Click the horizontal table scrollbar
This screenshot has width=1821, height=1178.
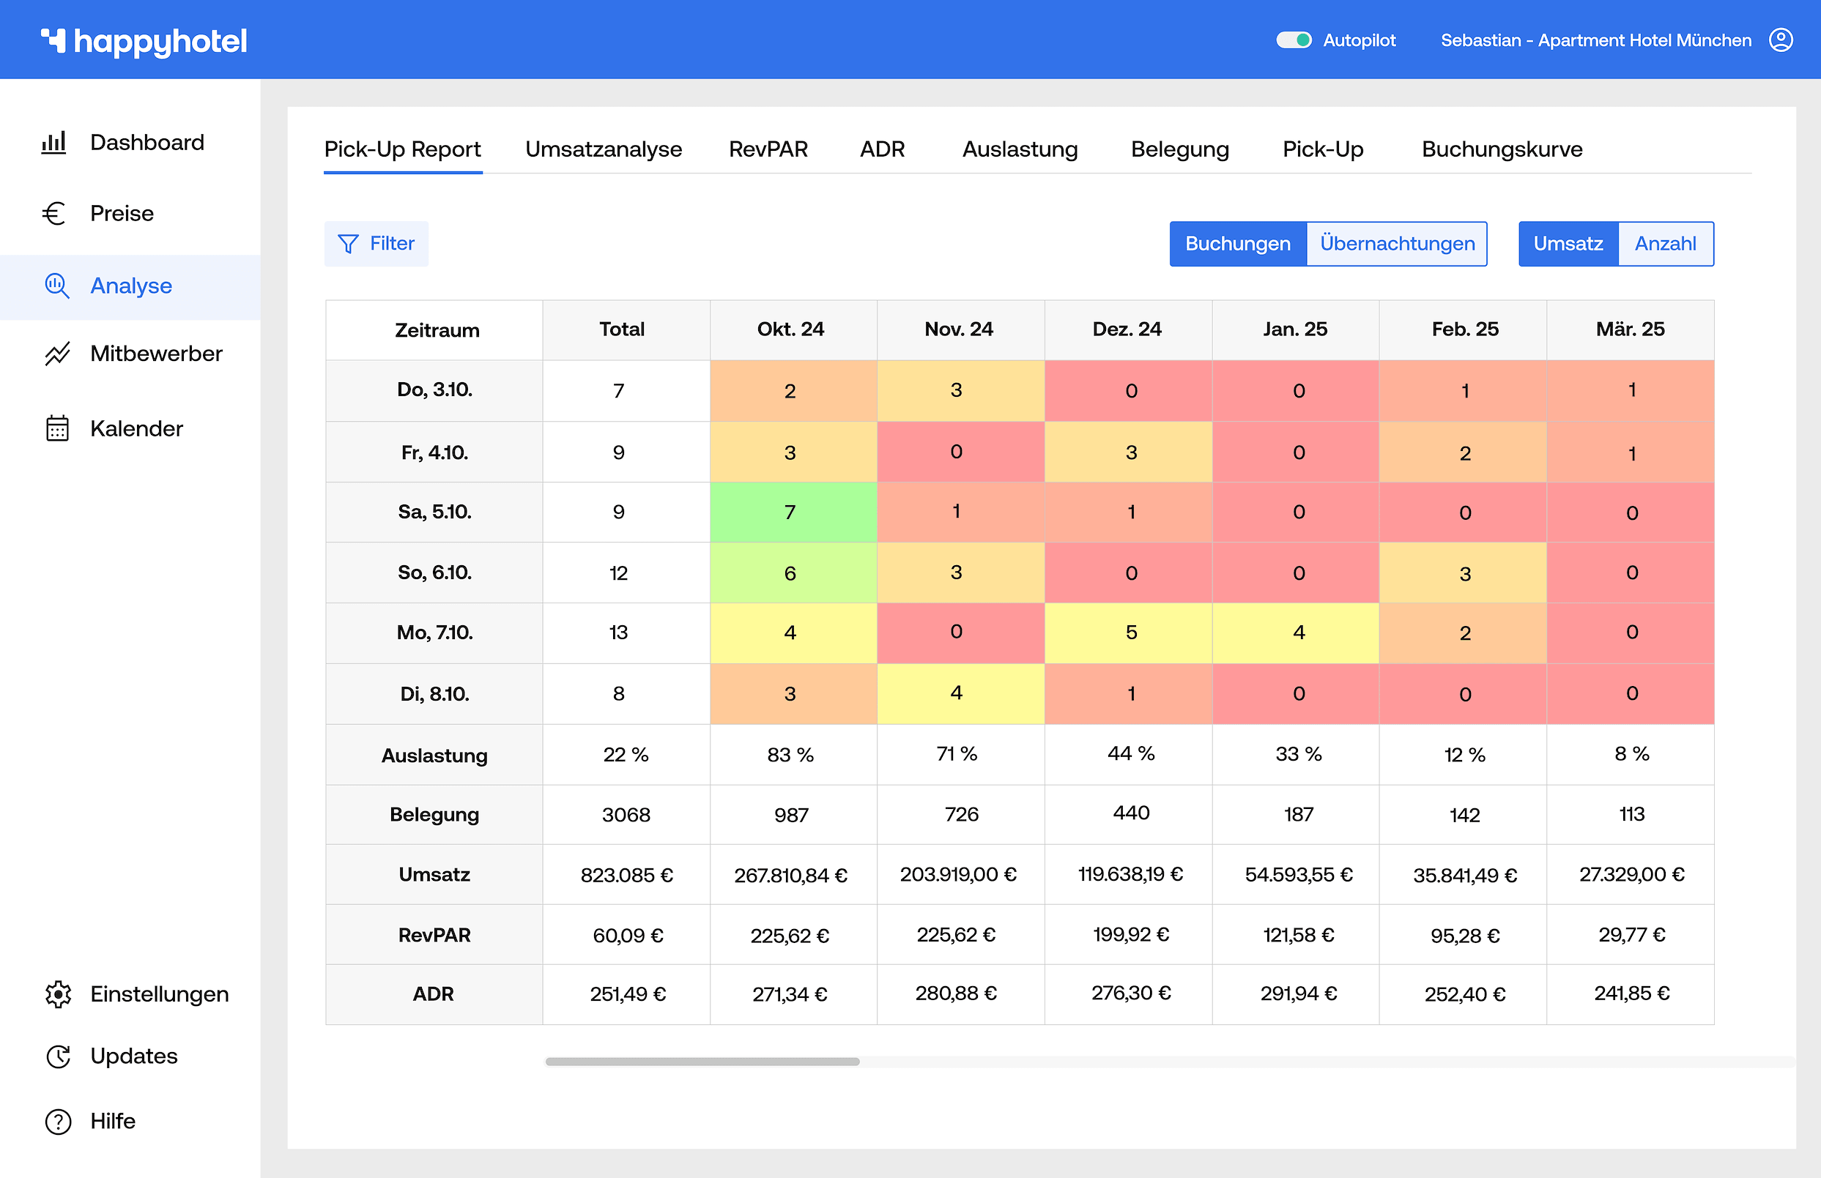point(702,1062)
